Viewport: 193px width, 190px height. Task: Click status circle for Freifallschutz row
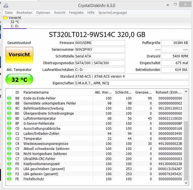point(9,179)
